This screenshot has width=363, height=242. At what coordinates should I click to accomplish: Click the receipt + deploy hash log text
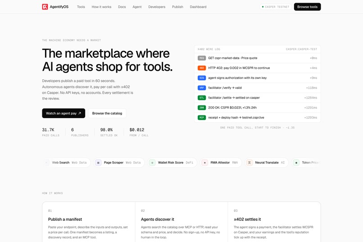click(x=236, y=118)
